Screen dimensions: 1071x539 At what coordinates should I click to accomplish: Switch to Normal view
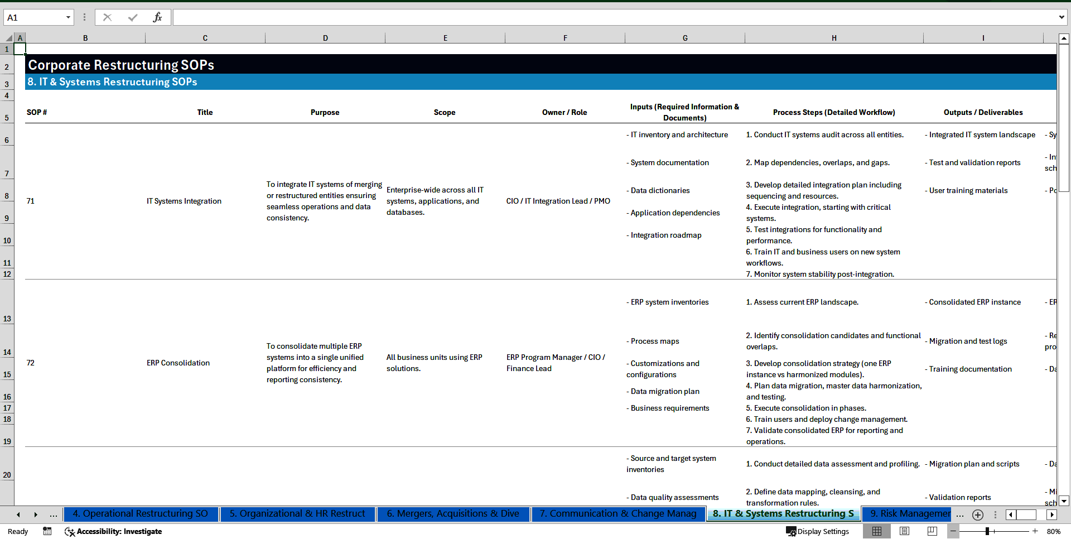tap(877, 531)
